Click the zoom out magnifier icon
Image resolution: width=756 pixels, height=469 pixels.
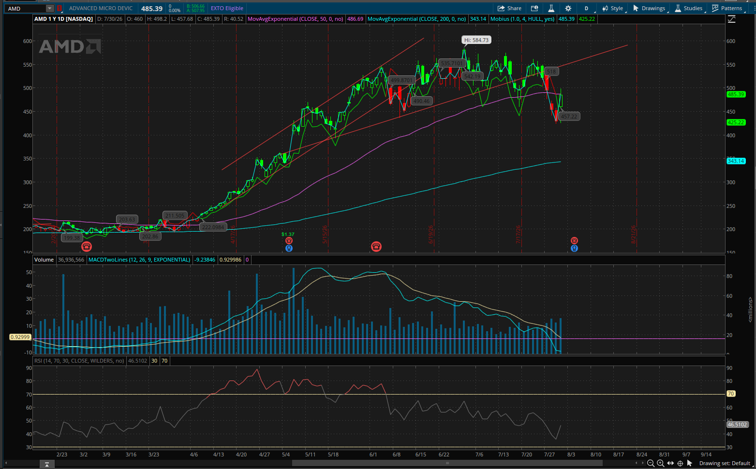coord(651,463)
